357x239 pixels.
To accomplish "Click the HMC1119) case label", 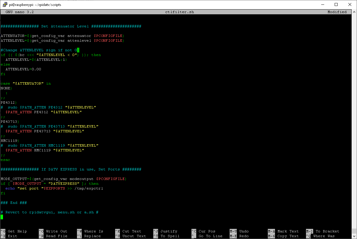I will pyautogui.click(x=10, y=141).
